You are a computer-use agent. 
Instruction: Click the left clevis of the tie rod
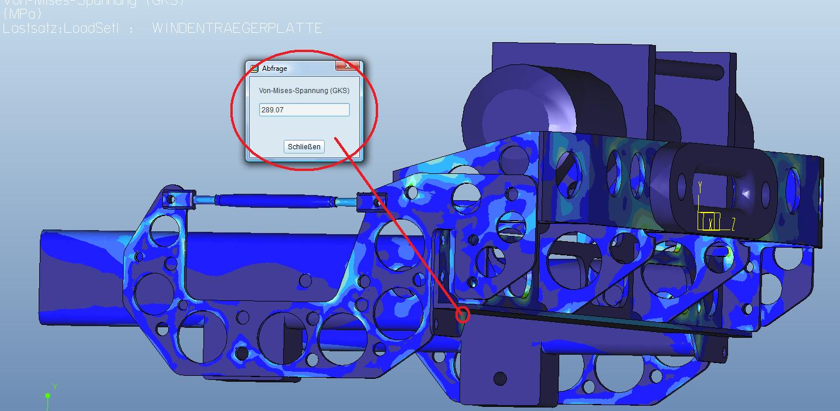178,199
